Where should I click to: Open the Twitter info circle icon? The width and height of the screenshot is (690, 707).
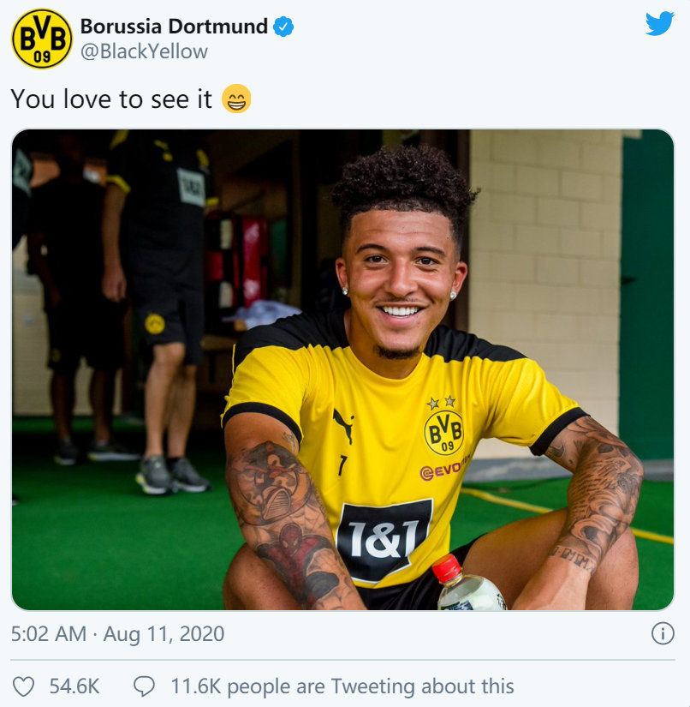coord(663,633)
